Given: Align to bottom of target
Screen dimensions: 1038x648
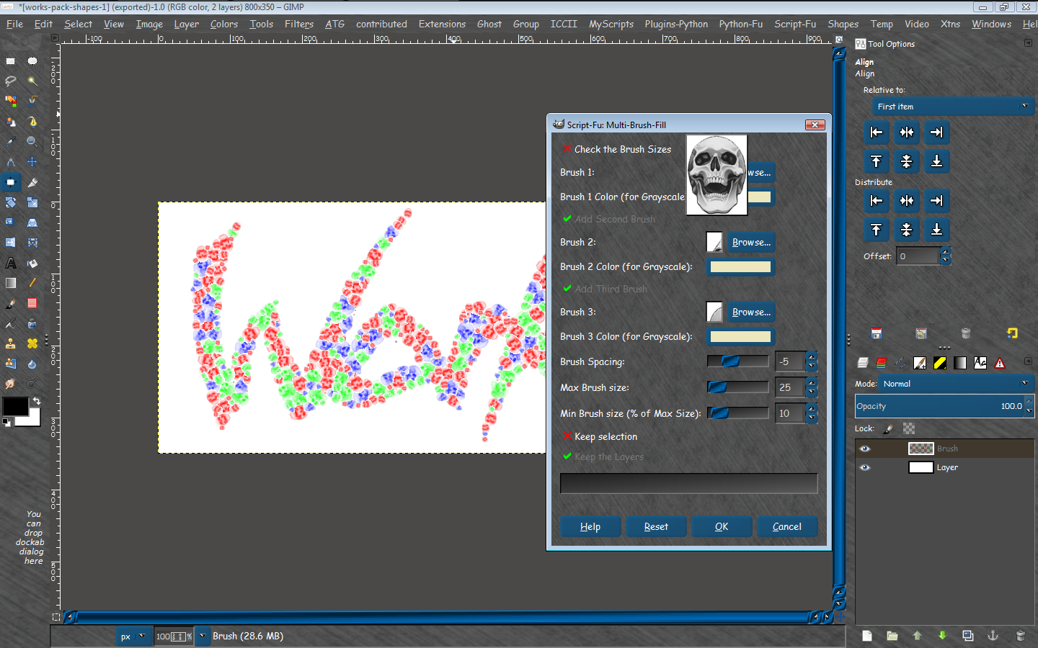Looking at the screenshot, I should 936,161.
